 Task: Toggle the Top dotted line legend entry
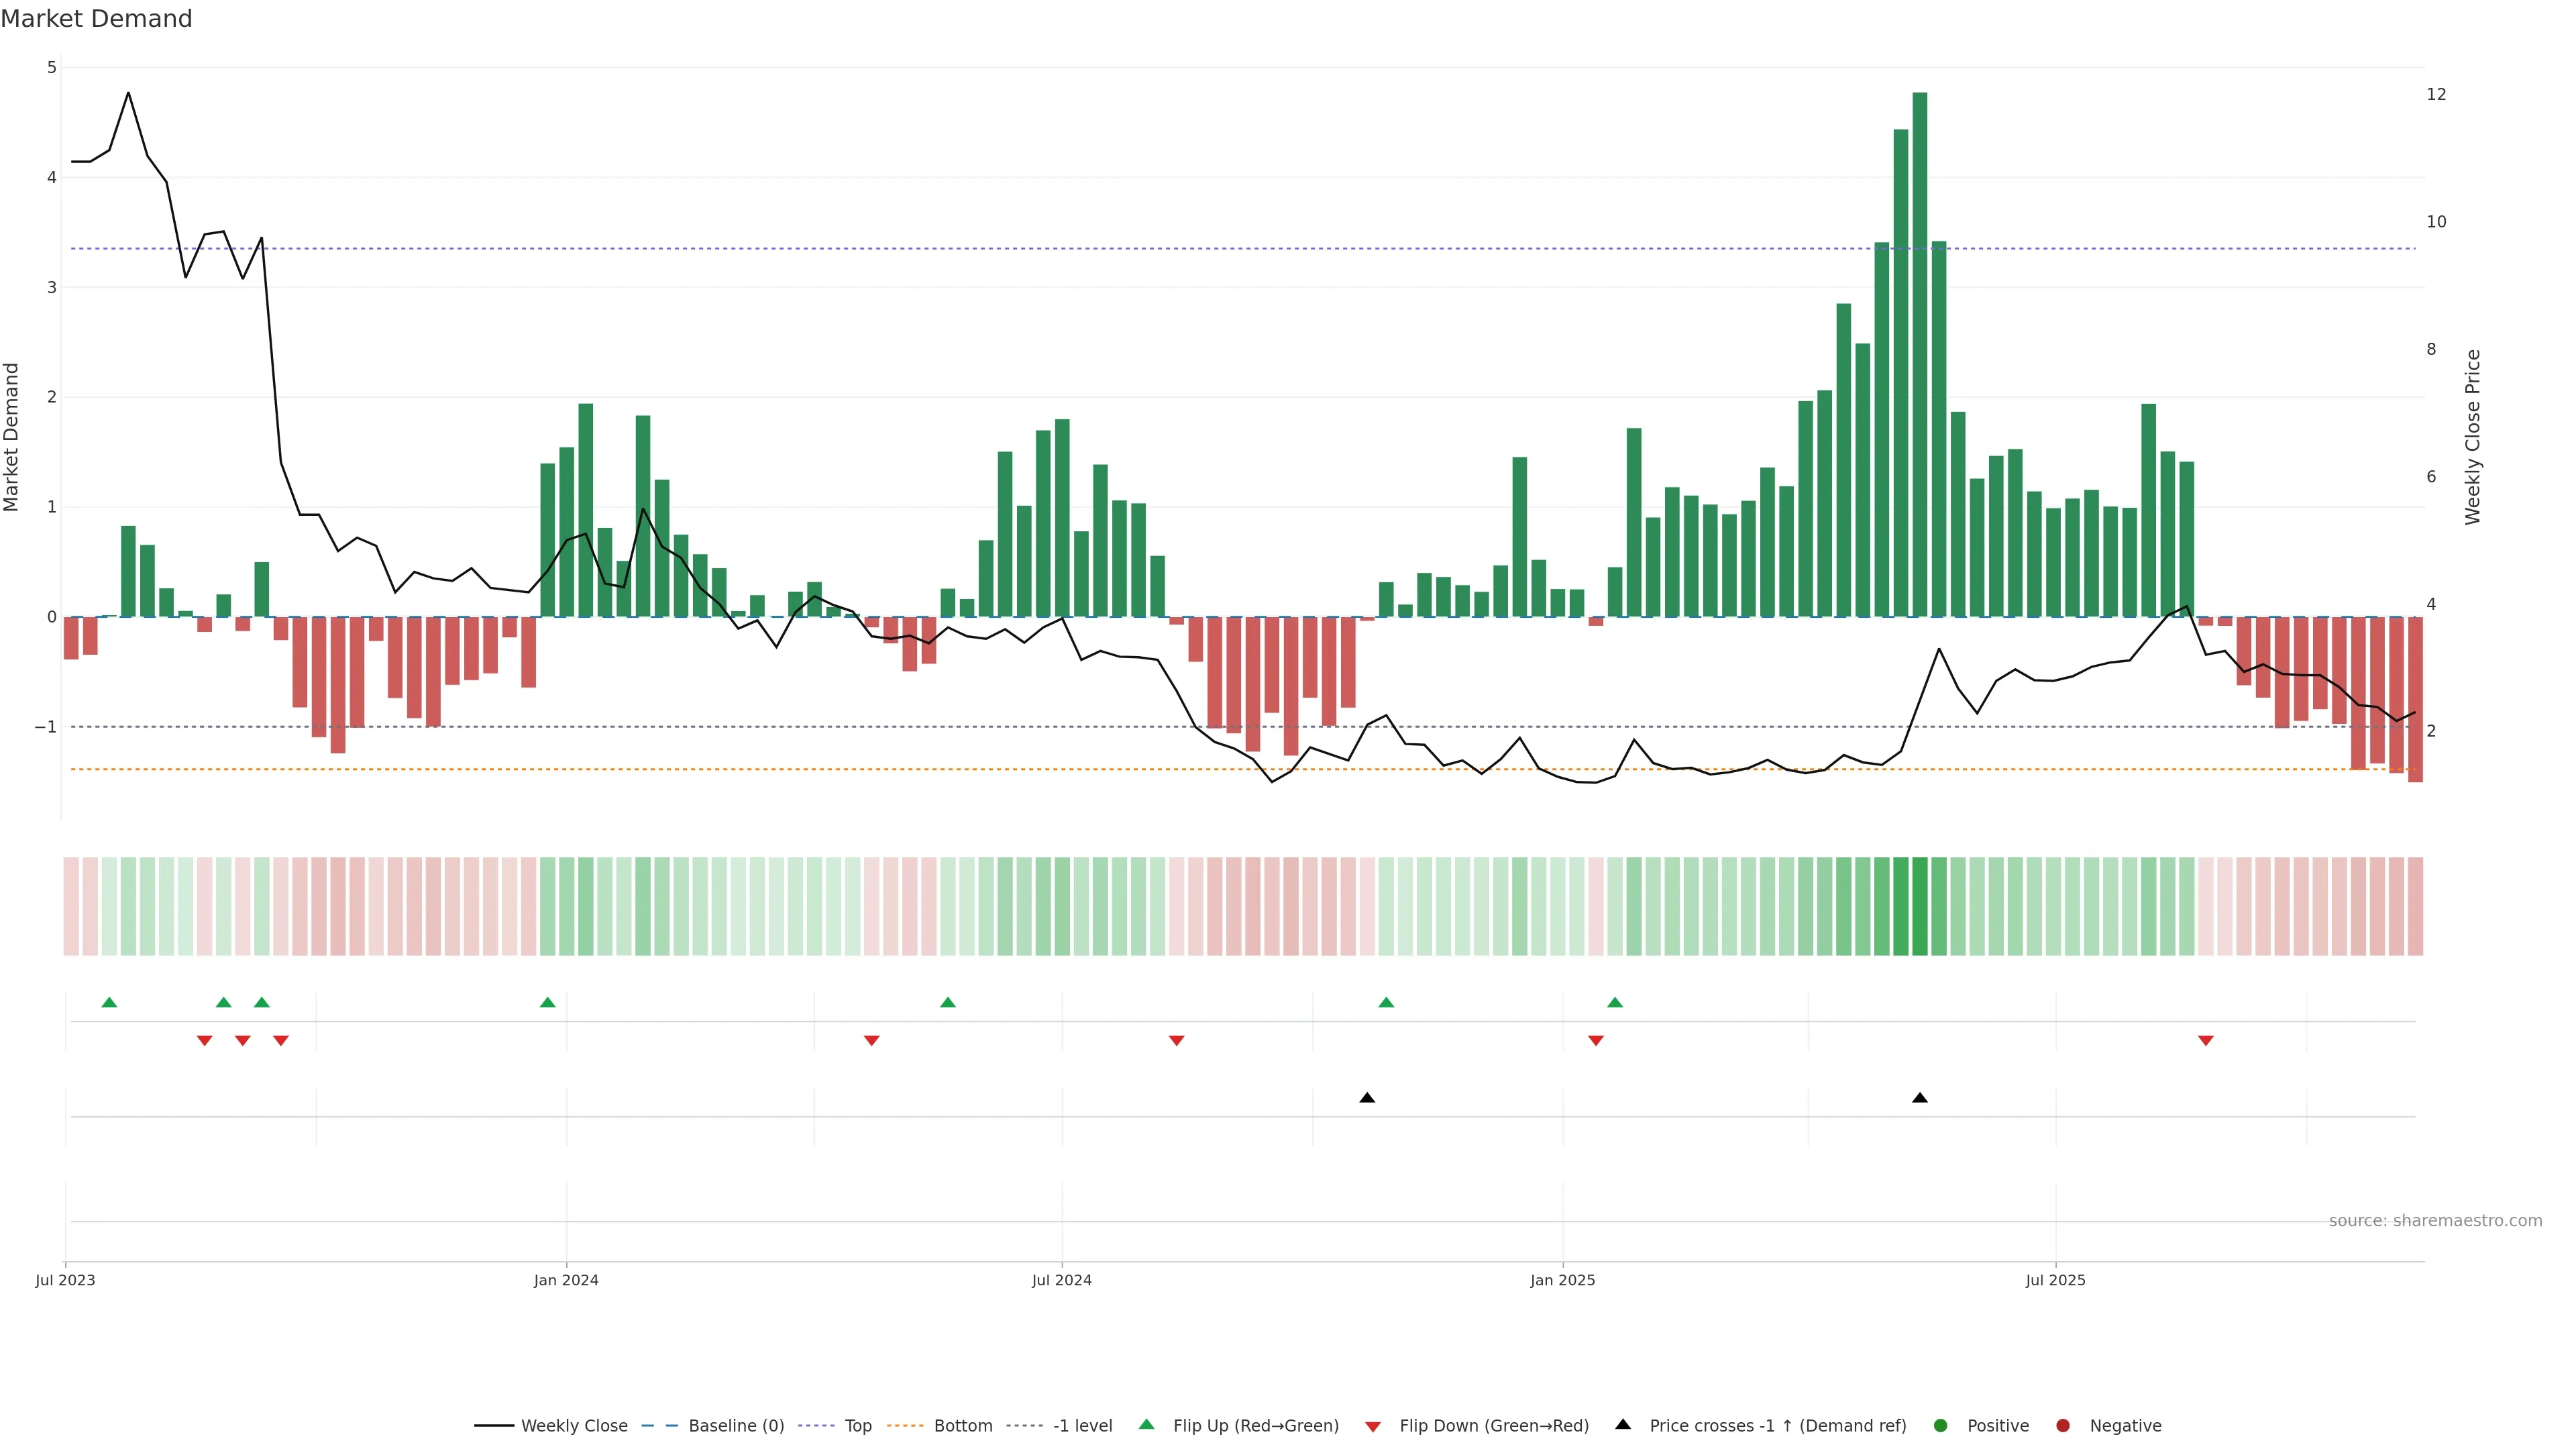(x=857, y=1425)
